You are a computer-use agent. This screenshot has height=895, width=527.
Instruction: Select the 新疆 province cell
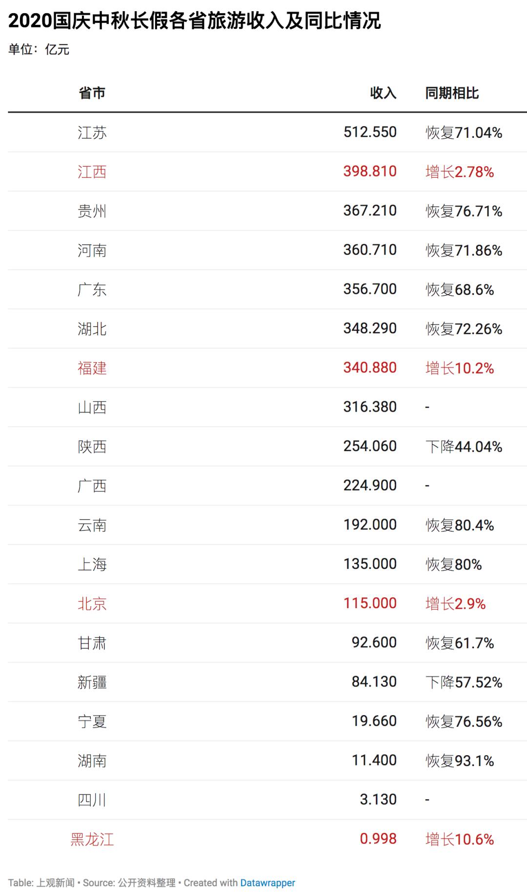coord(92,682)
